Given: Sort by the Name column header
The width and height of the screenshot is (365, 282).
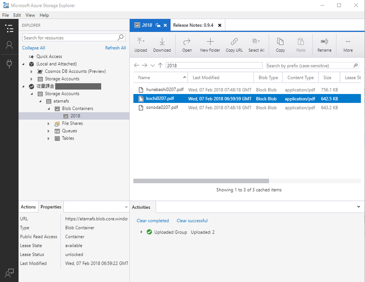Looking at the screenshot, I should coord(160,78).
